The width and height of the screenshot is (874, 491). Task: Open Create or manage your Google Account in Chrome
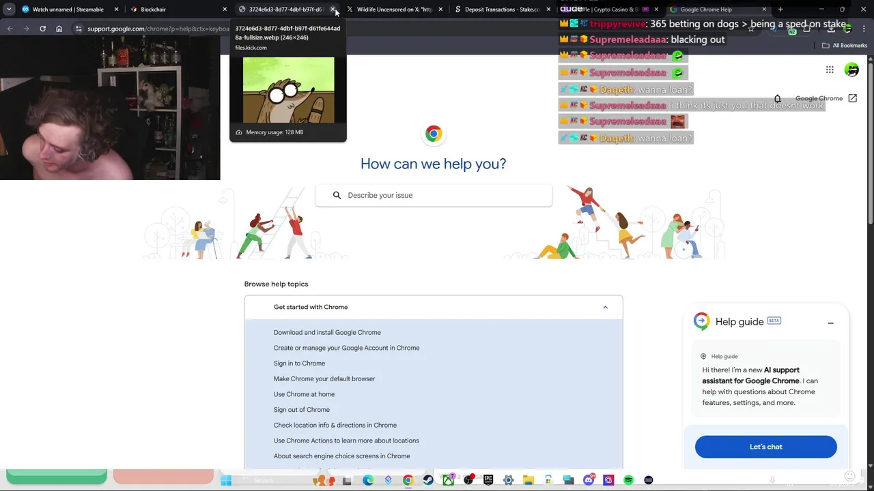347,348
